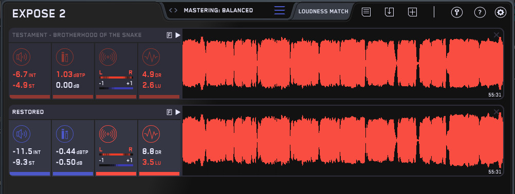Click inside the Restored track waveform
515x194 pixels.
pyautogui.click(x=343, y=141)
